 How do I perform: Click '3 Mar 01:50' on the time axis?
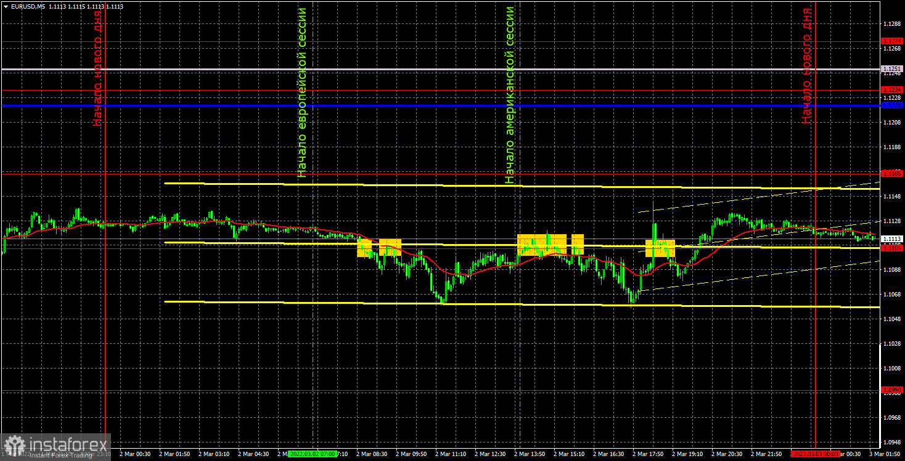point(885,454)
